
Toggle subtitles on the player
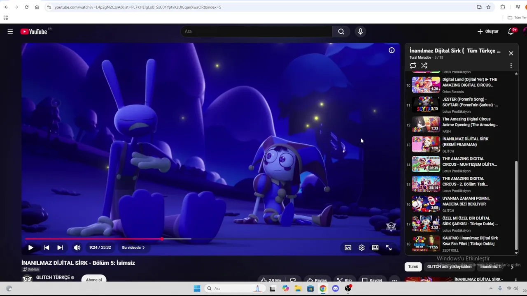pos(348,247)
